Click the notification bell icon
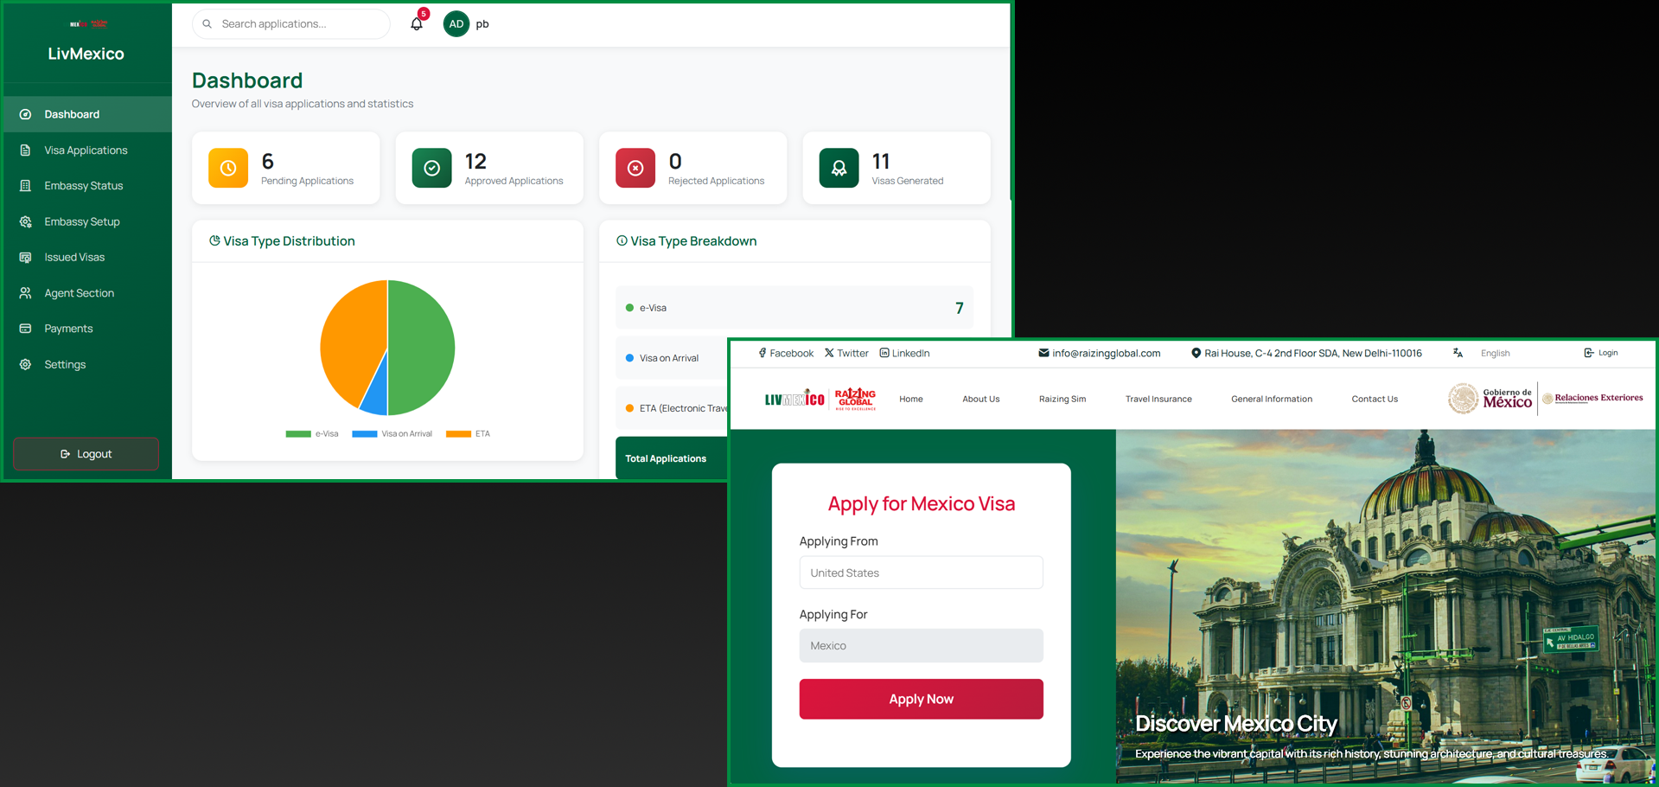The height and width of the screenshot is (787, 1659). tap(417, 24)
